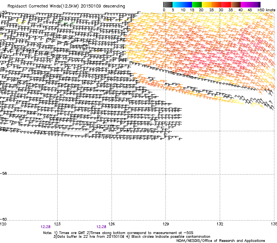Image resolution: width=277 pixels, height=243 pixels.
Task: Click the longitude label '126'
Action: click(111, 224)
